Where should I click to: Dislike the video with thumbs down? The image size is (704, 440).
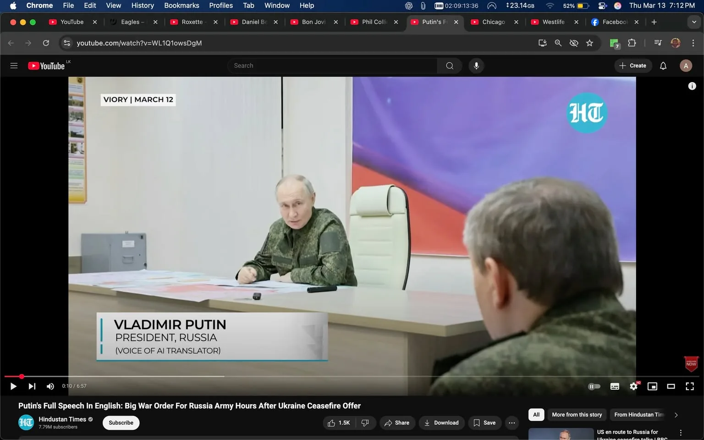click(366, 423)
